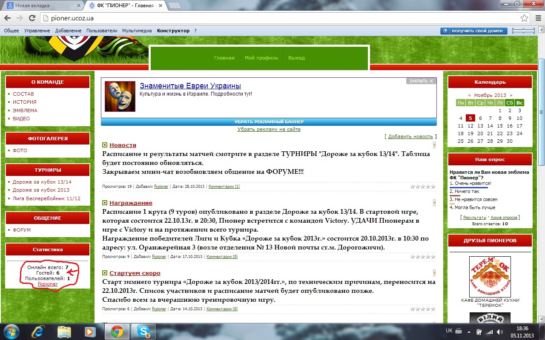Click the Теремок cafe logo image
Viewport: 545px width, 340px height.
(490, 276)
